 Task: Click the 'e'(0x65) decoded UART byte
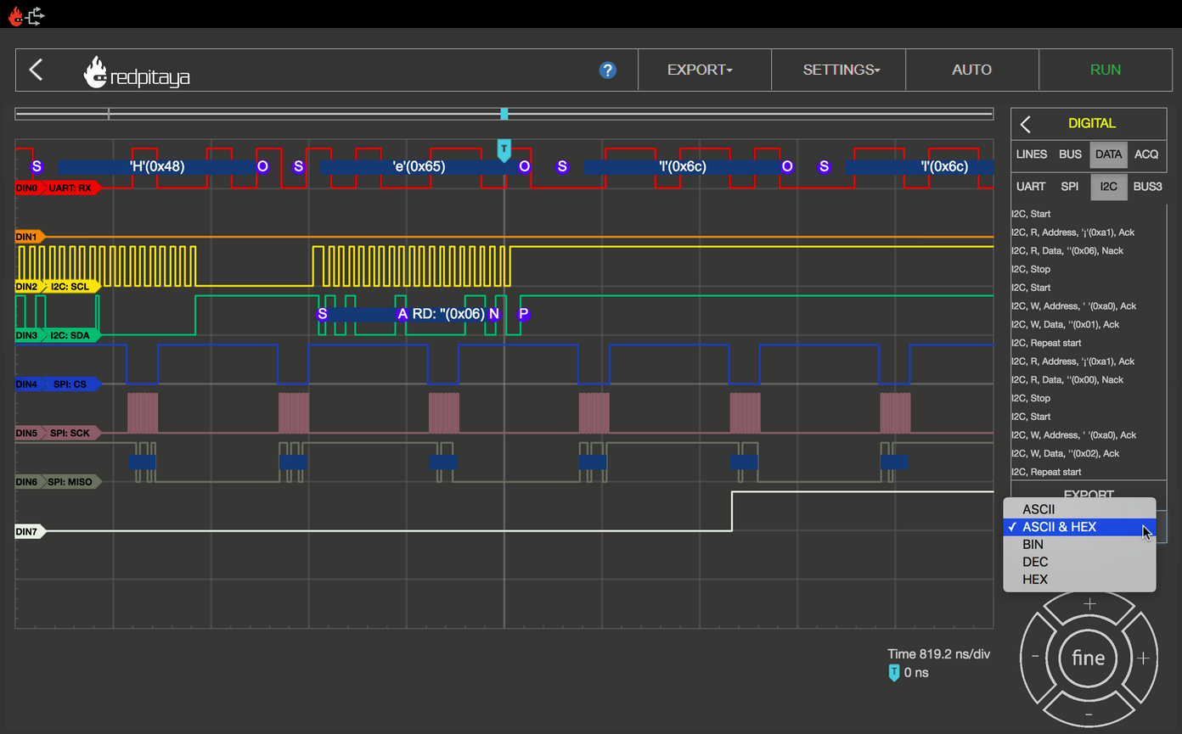coord(419,166)
